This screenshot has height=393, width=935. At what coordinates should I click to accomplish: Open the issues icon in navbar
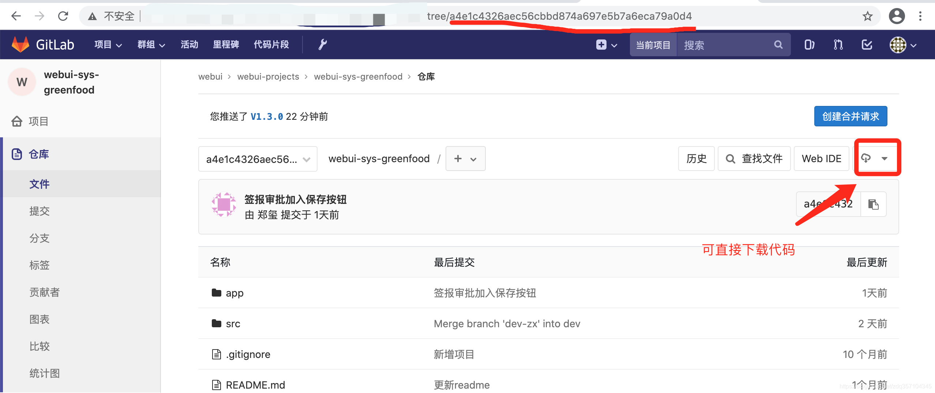[x=809, y=45]
